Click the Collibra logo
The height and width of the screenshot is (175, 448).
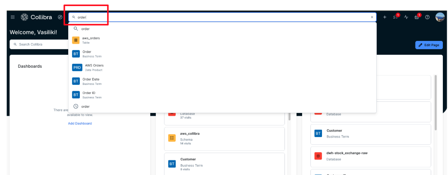tap(37, 17)
